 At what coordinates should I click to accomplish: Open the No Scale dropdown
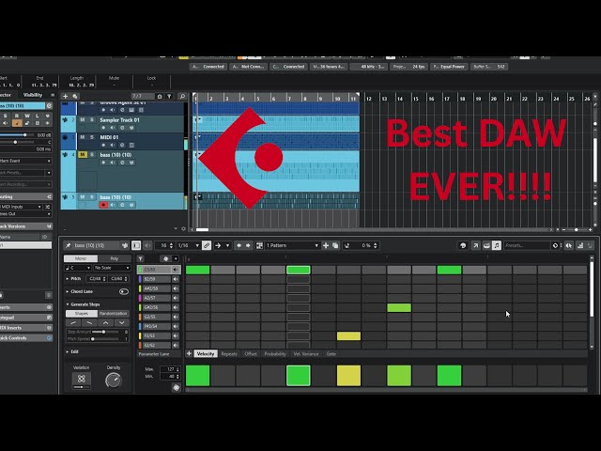tap(112, 268)
